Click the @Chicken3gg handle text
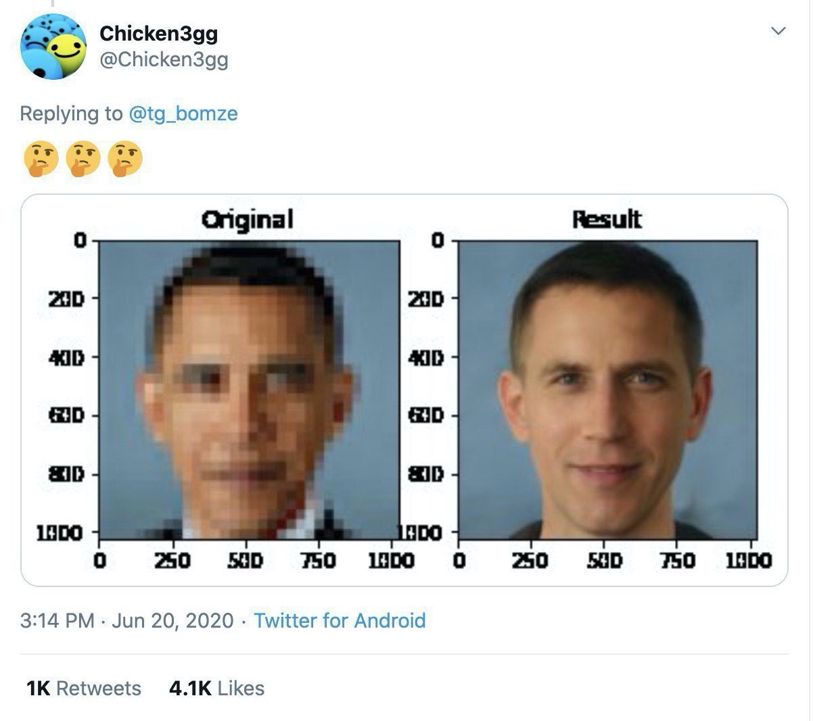Image resolution: width=813 pixels, height=721 pixels. point(164,60)
